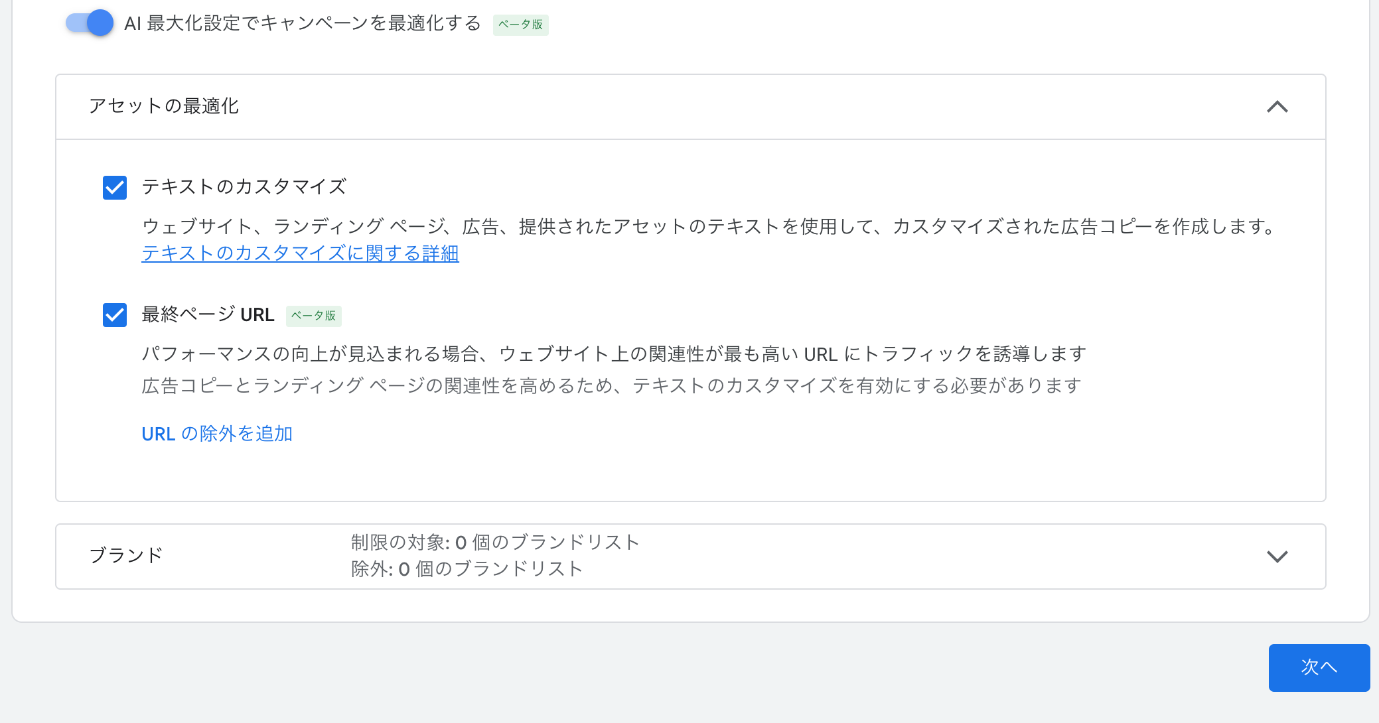The width and height of the screenshot is (1379, 723).
Task: Click the AI 最大化設定でキャンペーンを最適化する label
Action: pos(303,23)
